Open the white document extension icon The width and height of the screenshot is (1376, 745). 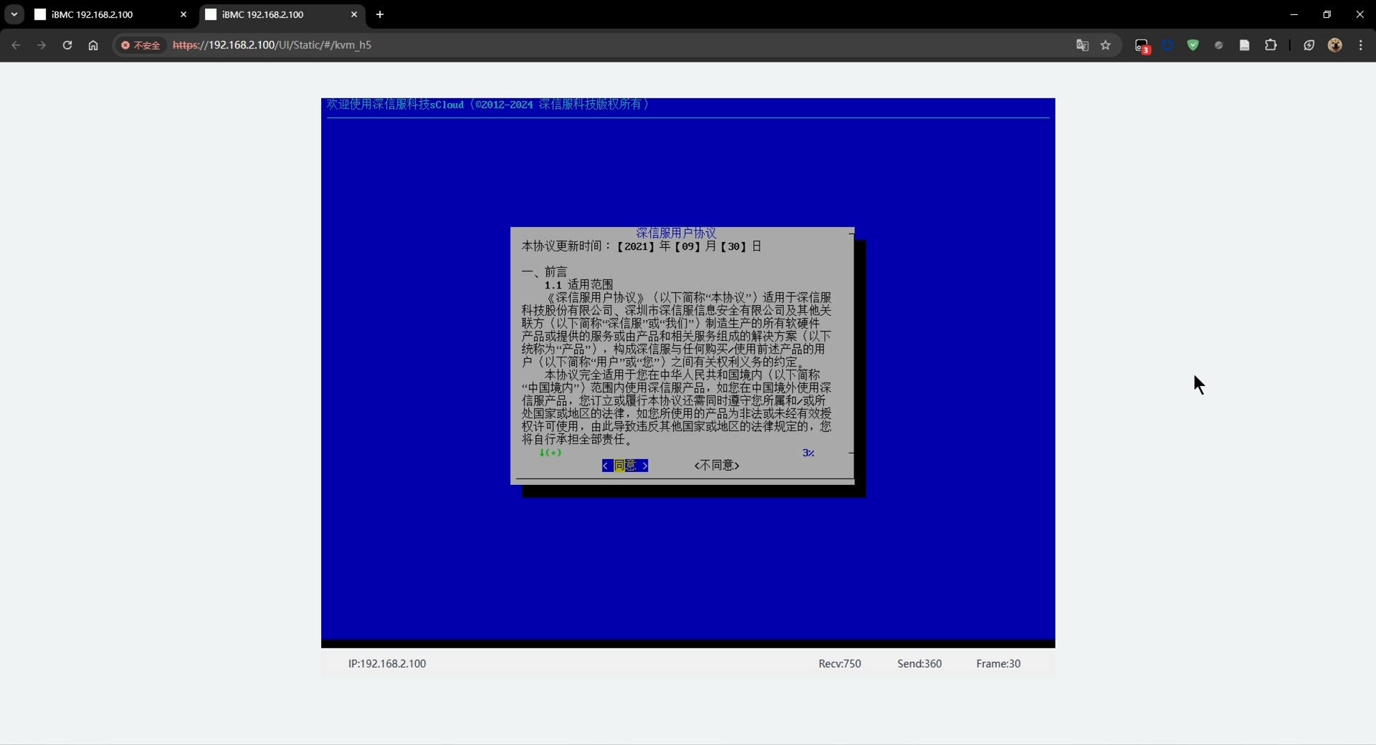[x=1245, y=45]
